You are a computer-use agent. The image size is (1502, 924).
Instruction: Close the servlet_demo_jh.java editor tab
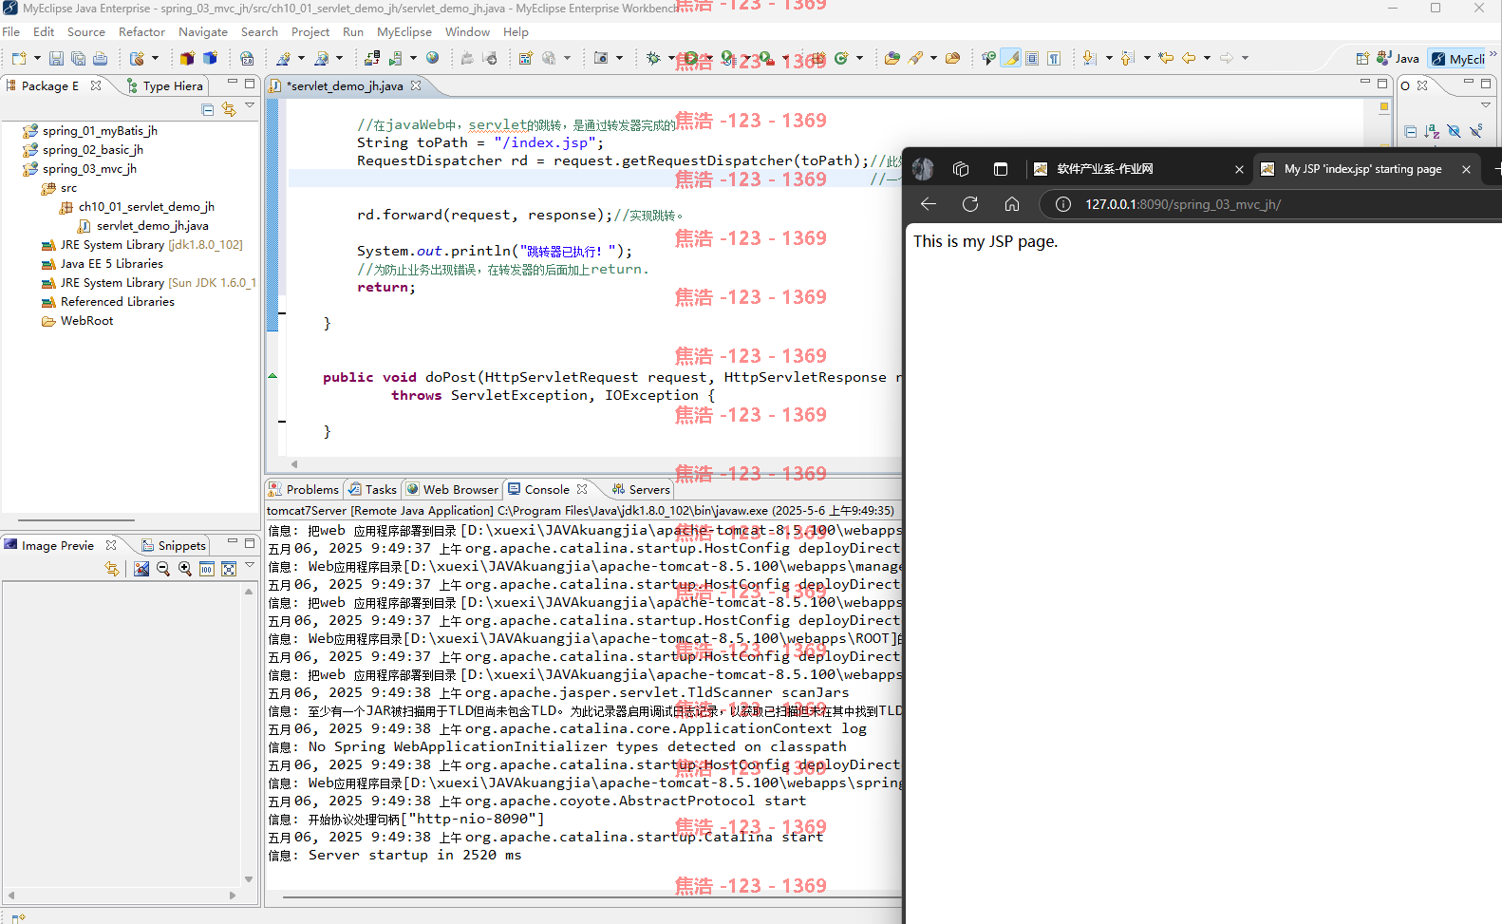click(416, 85)
